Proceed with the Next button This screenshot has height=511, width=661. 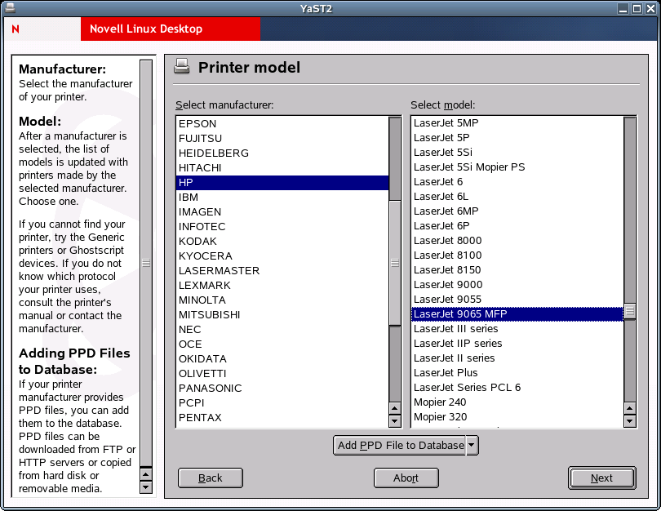[601, 478]
